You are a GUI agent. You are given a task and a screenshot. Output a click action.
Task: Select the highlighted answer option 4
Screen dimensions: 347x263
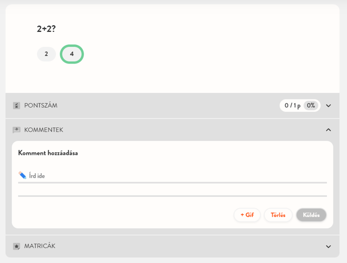click(x=72, y=54)
